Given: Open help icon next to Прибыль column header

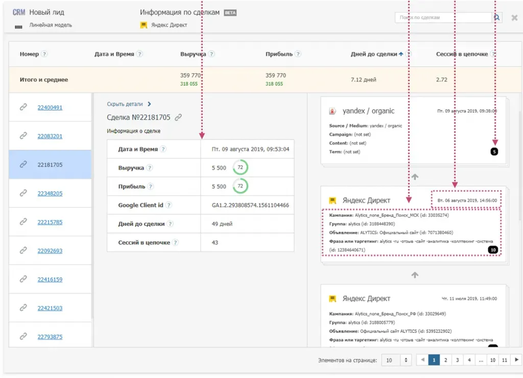Looking at the screenshot, I should (x=298, y=54).
